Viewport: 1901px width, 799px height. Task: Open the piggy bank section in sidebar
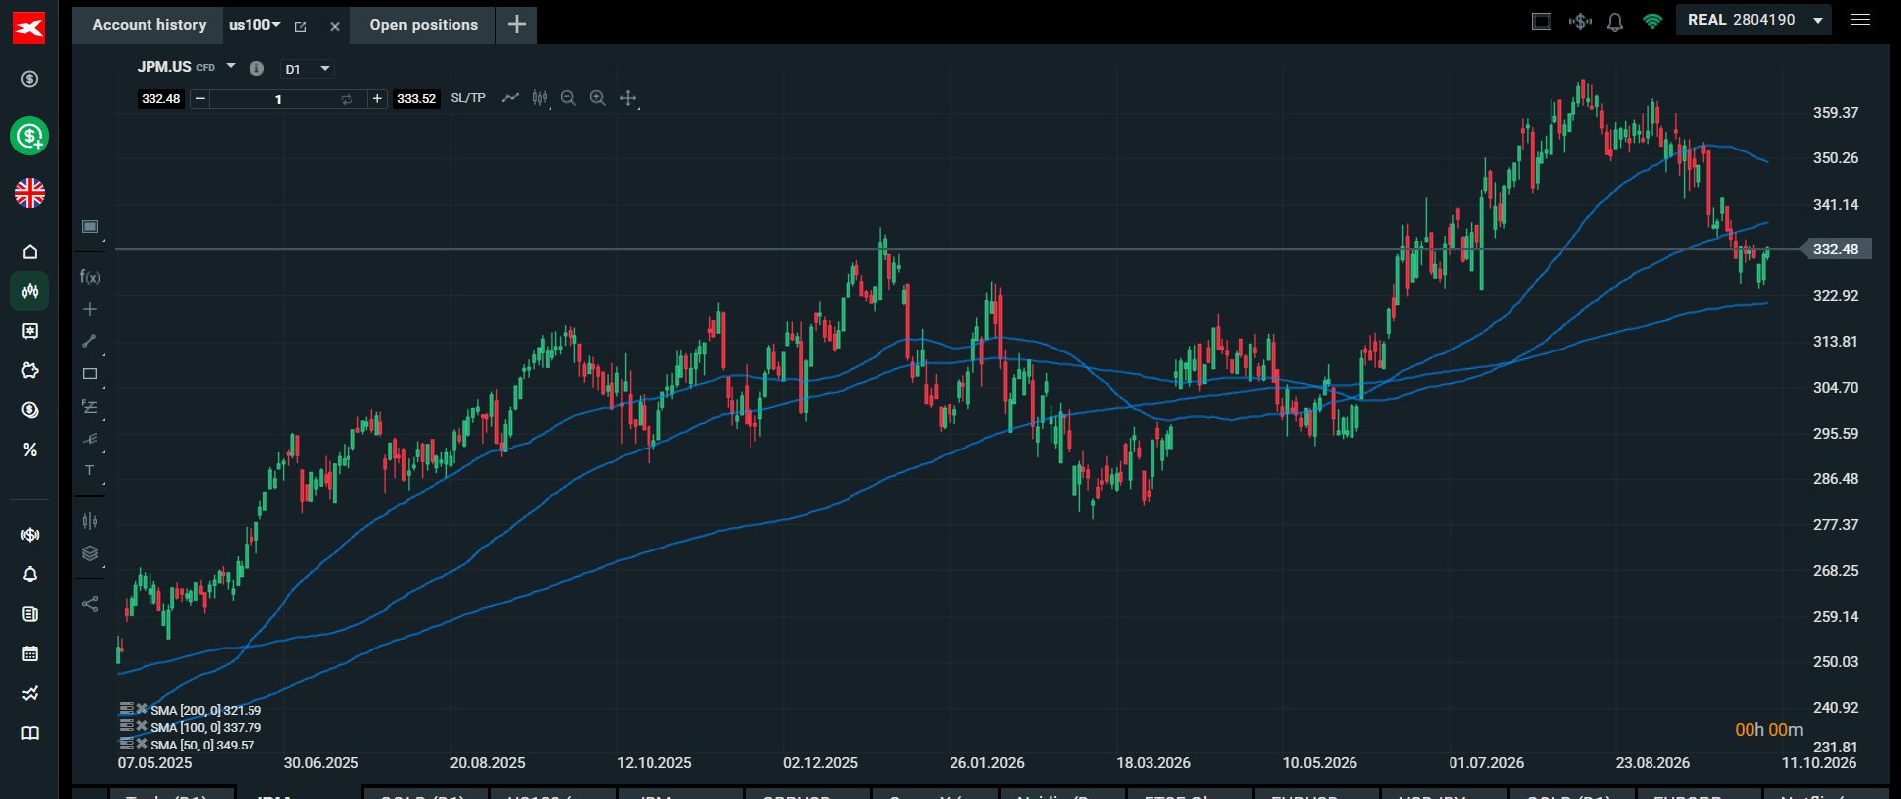pos(30,370)
